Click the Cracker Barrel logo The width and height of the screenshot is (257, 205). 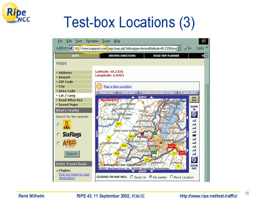coord(69,143)
